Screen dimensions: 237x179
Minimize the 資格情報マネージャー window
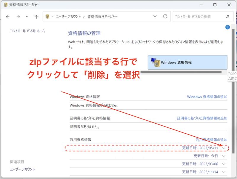click(x=201, y=5)
